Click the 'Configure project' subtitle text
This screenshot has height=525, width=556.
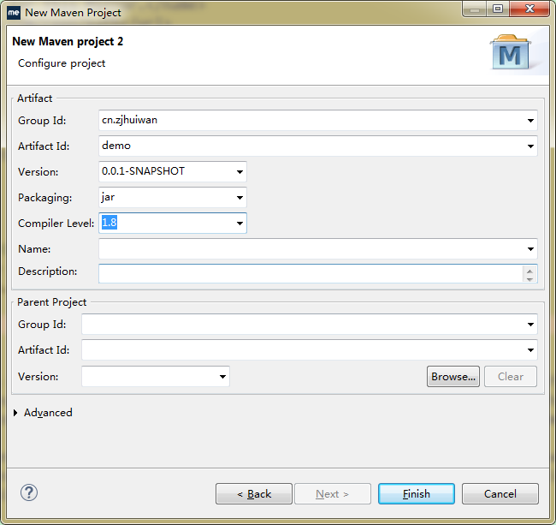(x=62, y=63)
